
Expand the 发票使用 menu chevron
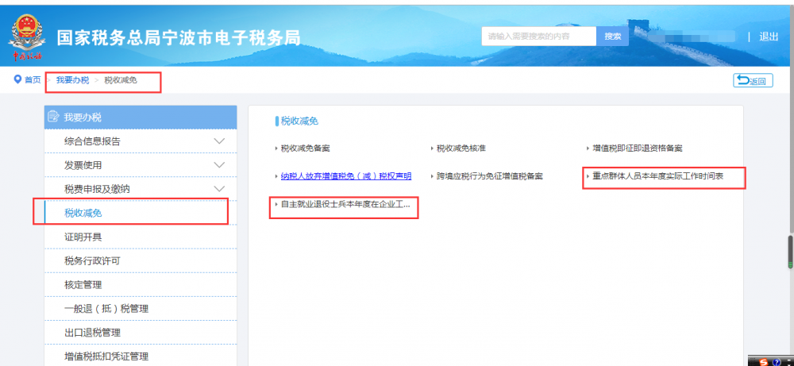220,165
